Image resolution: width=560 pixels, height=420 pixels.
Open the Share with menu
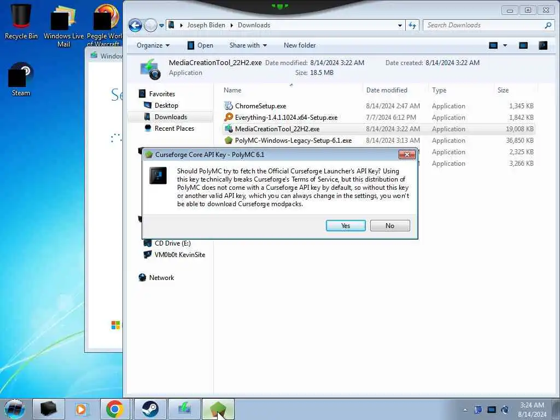248,45
